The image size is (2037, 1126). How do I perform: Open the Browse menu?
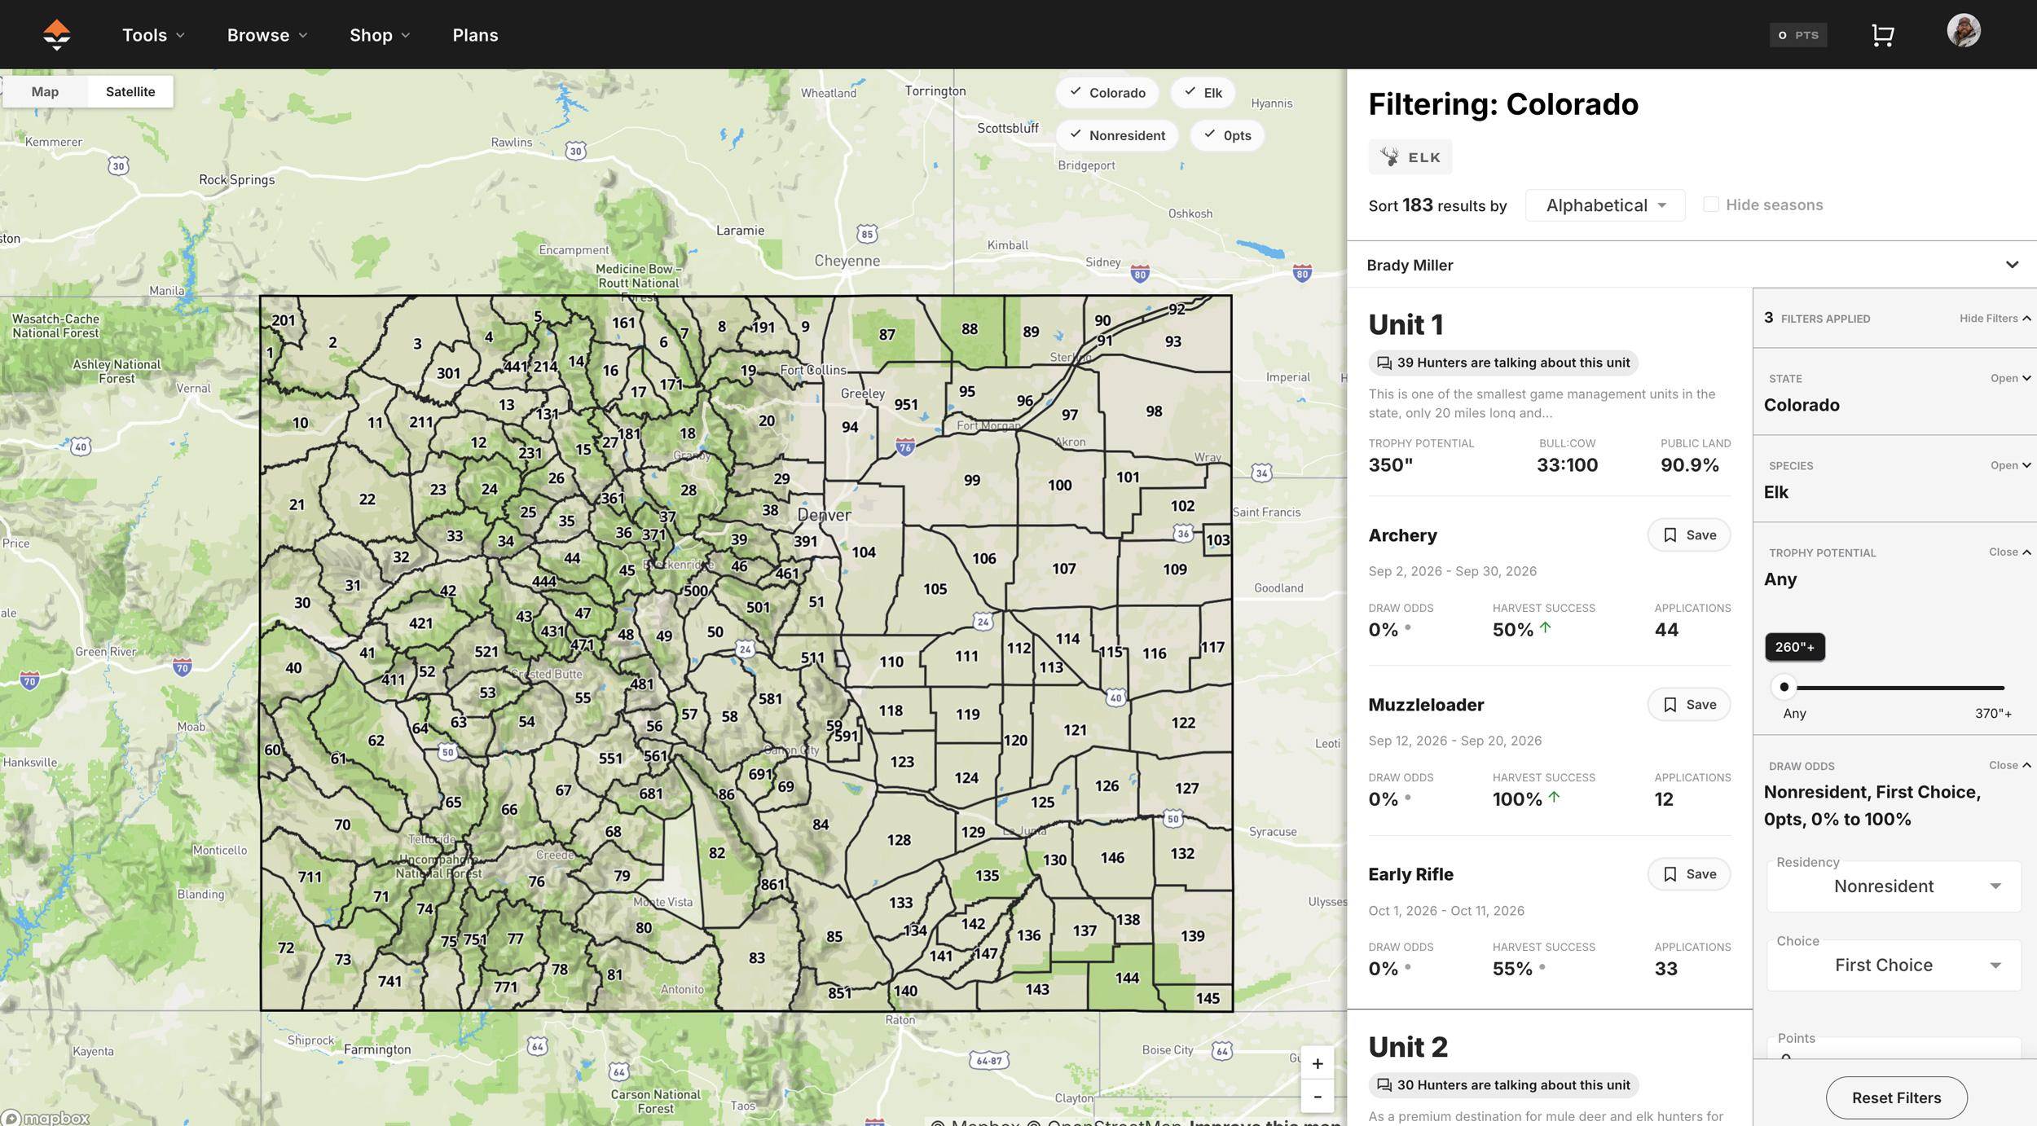(x=267, y=35)
